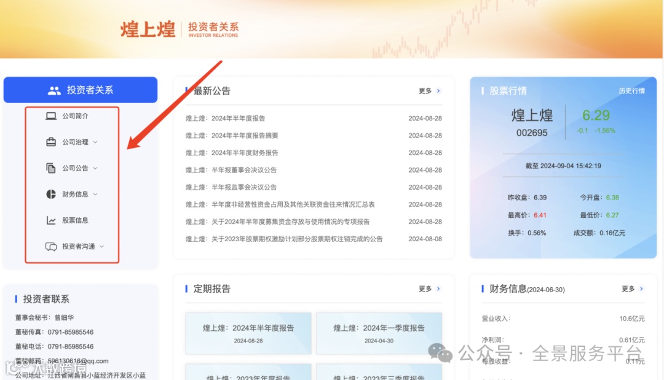Click arrow beside 更多 in 最新公告
Screen dimensions: 664x380
(x=438, y=91)
